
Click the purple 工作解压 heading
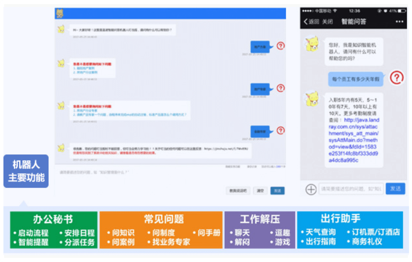[x=260, y=219]
